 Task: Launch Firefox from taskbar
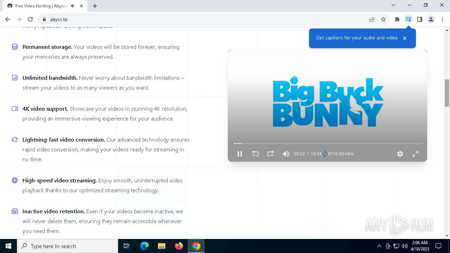[x=179, y=246]
